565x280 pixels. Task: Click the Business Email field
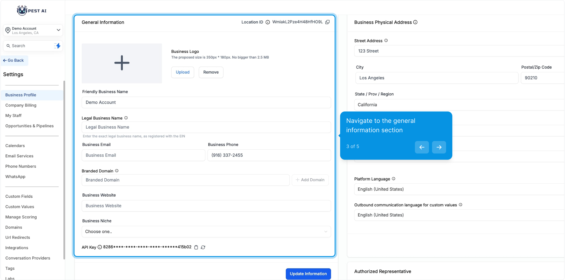(143, 155)
